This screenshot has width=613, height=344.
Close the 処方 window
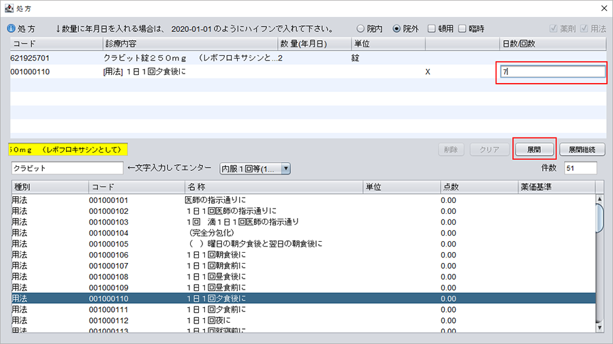point(601,7)
